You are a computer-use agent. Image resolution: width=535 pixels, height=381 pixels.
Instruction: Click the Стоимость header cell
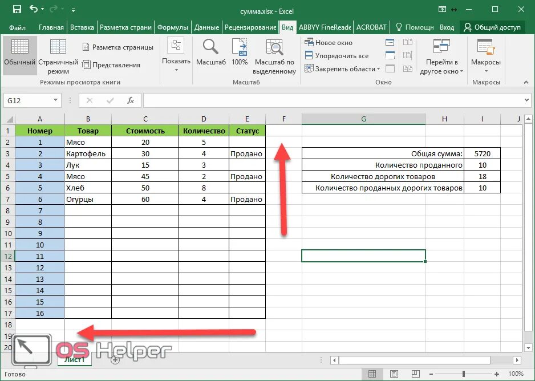[145, 131]
